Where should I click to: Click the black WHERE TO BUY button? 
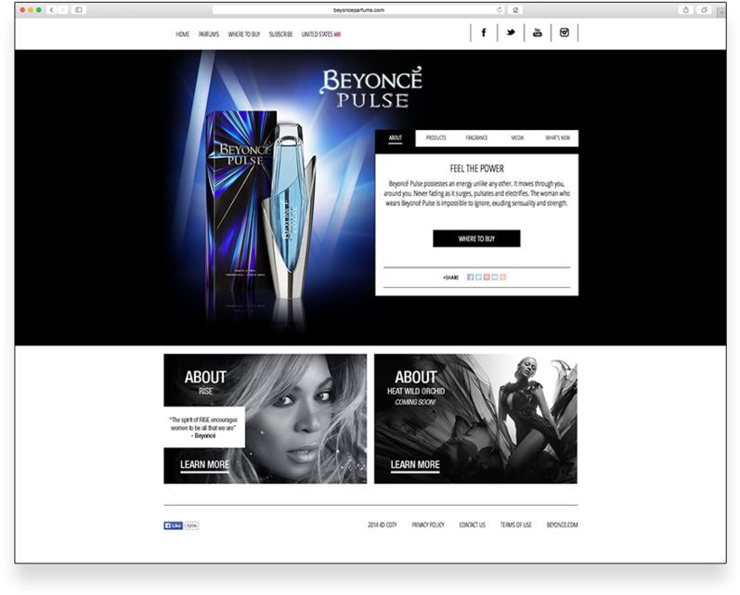pyautogui.click(x=476, y=239)
